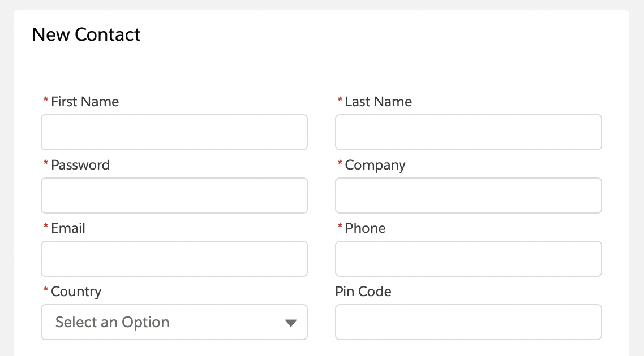The height and width of the screenshot is (356, 644).
Task: Click the New Contact heading
Action: pos(86,34)
